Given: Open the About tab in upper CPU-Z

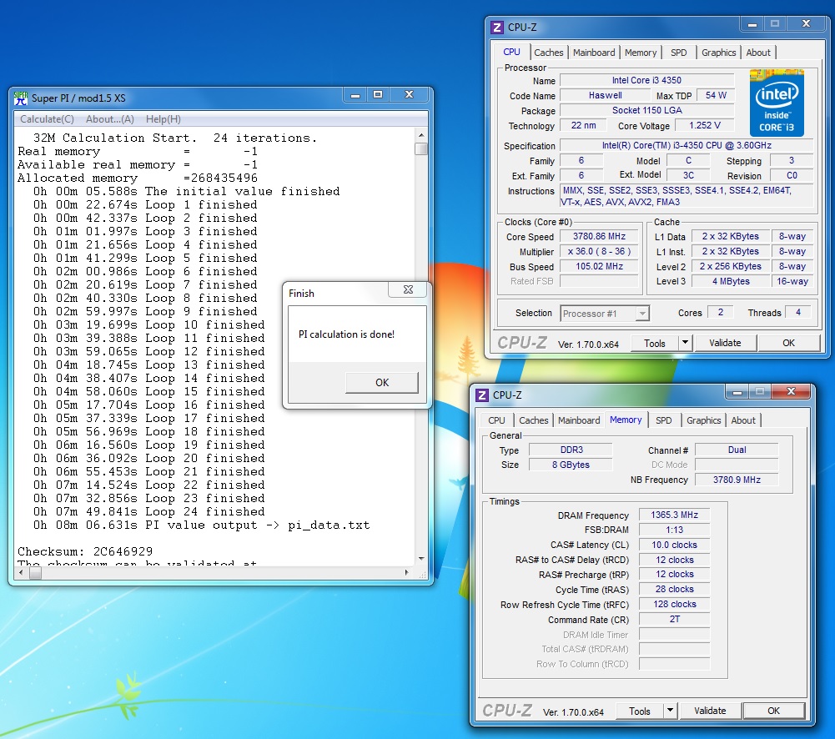Looking at the screenshot, I should 757,53.
